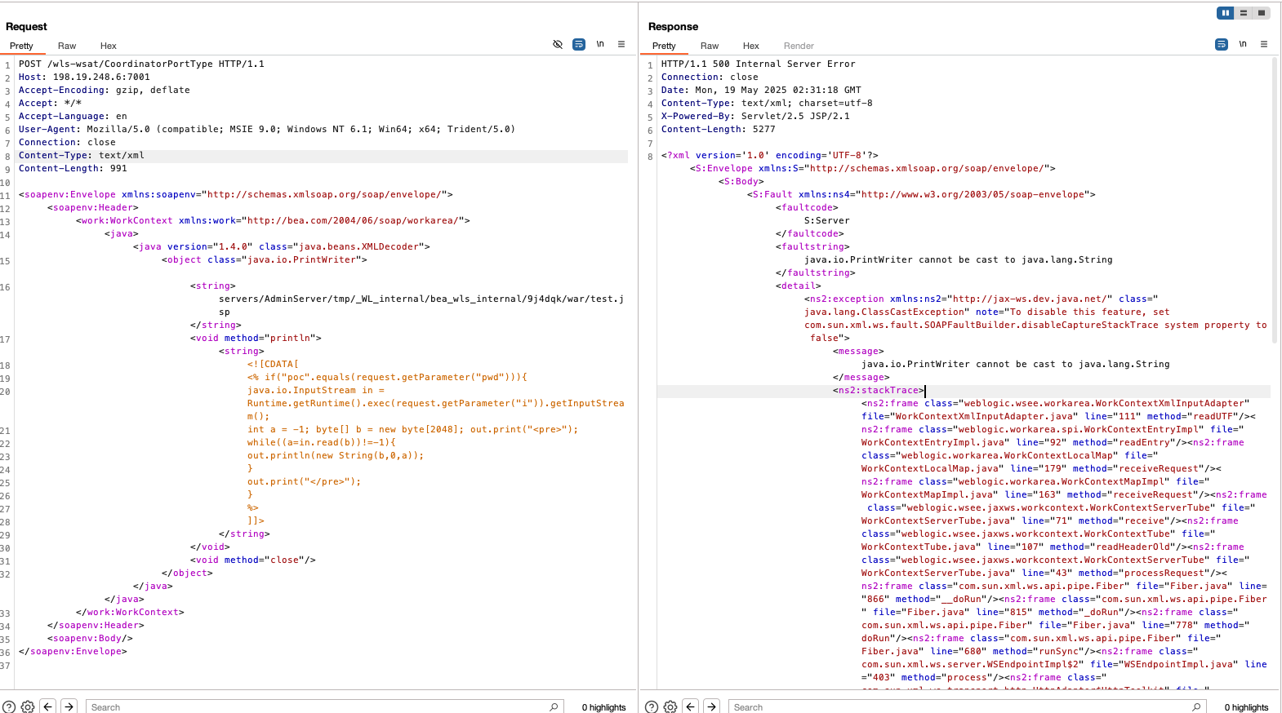
Task: Open the Request panel hamburger menu
Action: pyautogui.click(x=621, y=44)
